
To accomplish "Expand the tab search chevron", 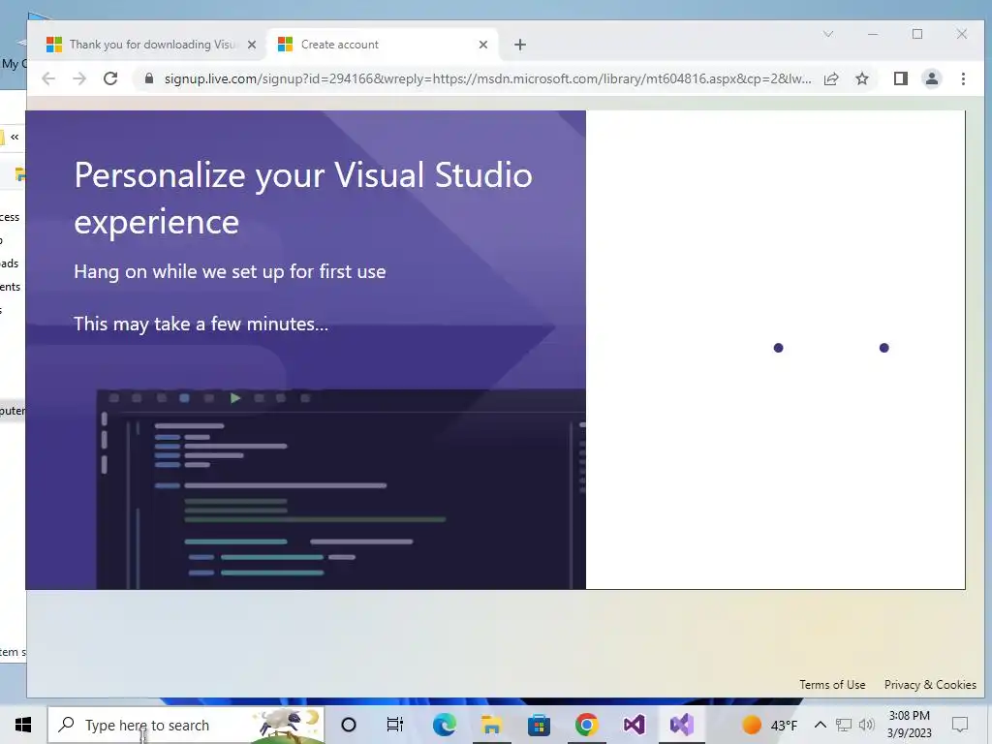I will [827, 34].
